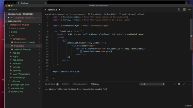Click the EXPLORER panel title
The image size is (193, 108).
tap(12, 10)
